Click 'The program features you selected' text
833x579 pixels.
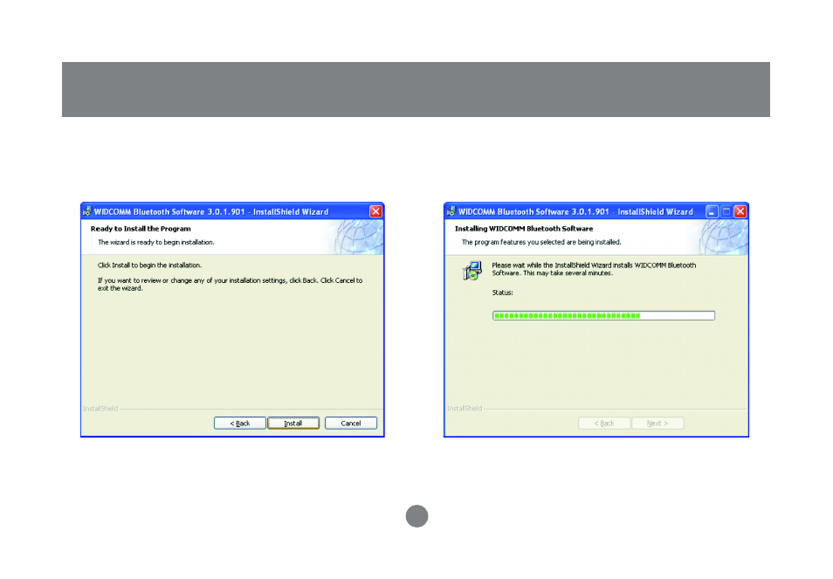click(541, 242)
